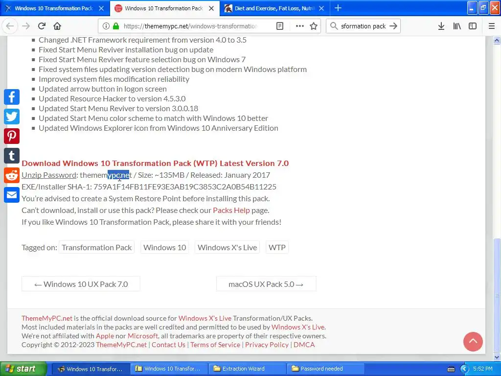Open the Contact Us footer link
The image size is (501, 376).
click(168, 345)
